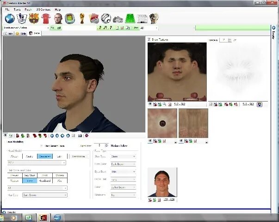Viewport: 279px width, 222px height.
Task: Open the newspaper editor icon
Action: point(142,19)
